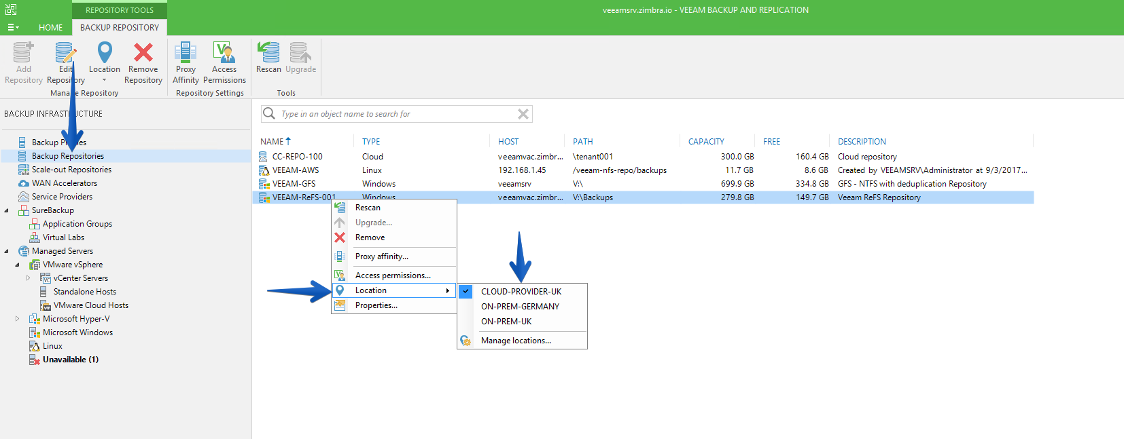Switch to the HOME ribbon tab
The image size is (1124, 439).
click(50, 28)
